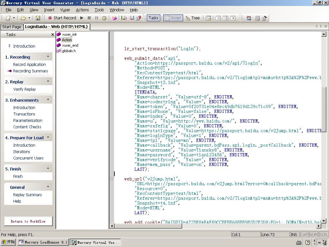The height and width of the screenshot is (247, 329).
Task: Open the Concurrent Users task link
Action: 28,158
